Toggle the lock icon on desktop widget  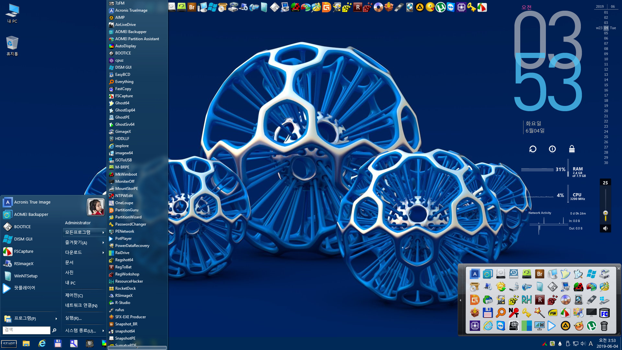coord(572,149)
